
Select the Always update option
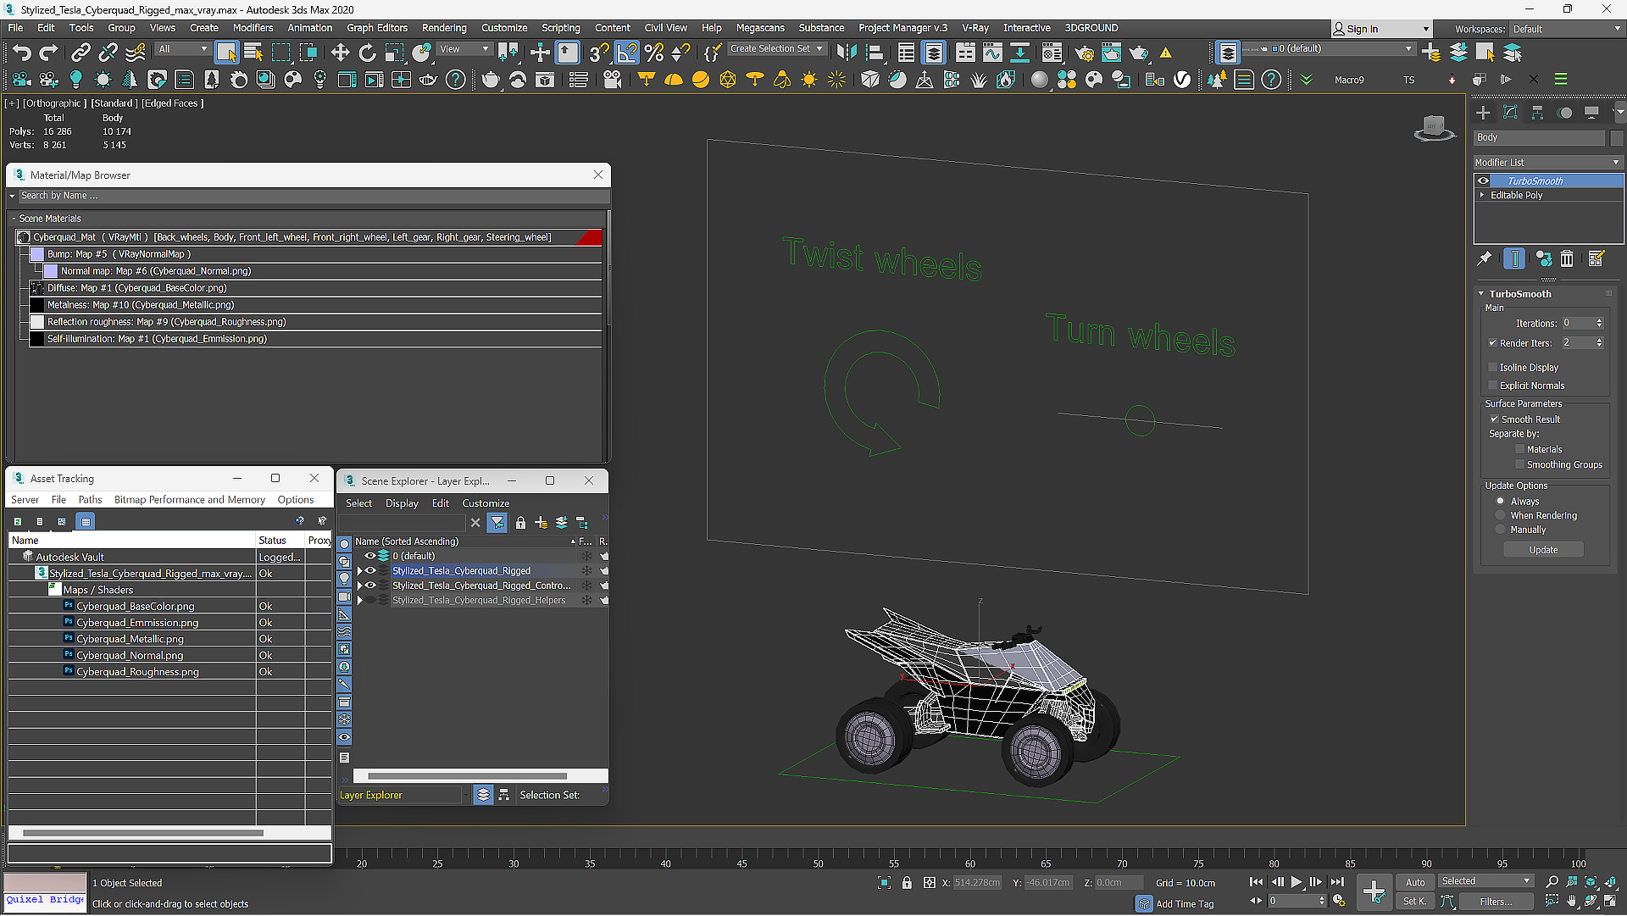pos(1501,502)
